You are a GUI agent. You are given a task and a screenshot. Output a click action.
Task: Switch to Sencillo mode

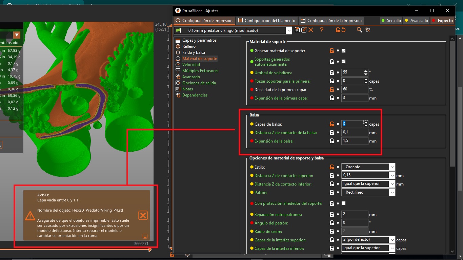(x=391, y=21)
